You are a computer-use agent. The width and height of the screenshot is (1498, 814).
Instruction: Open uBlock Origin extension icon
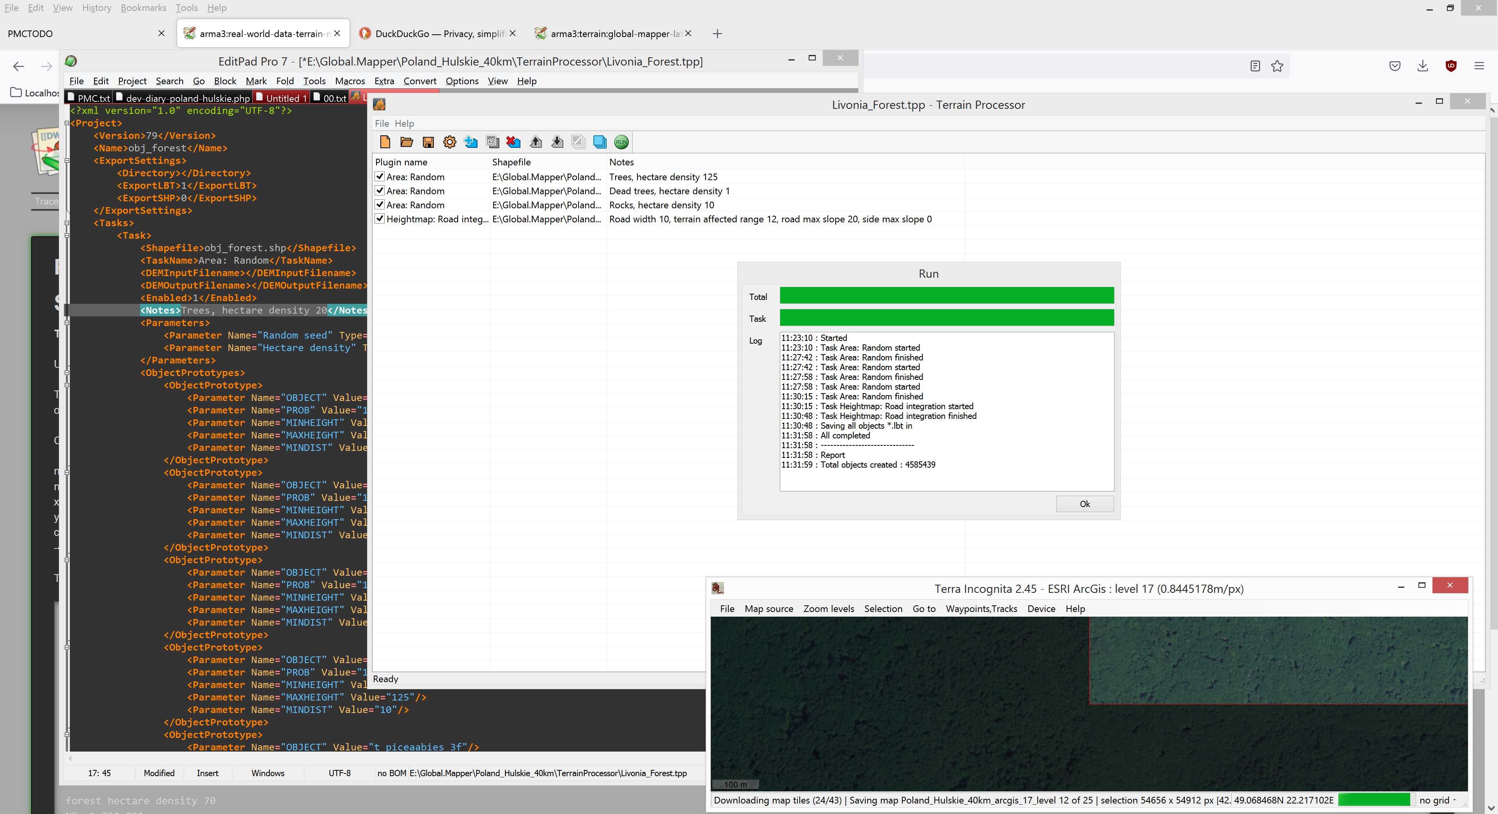pos(1451,66)
